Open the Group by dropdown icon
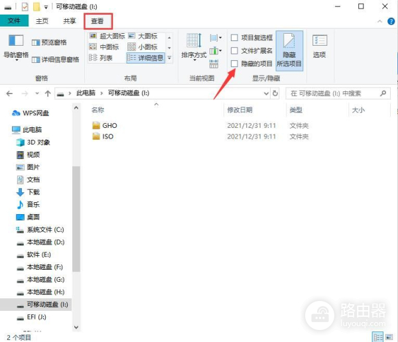The width and height of the screenshot is (398, 342). pos(216,38)
